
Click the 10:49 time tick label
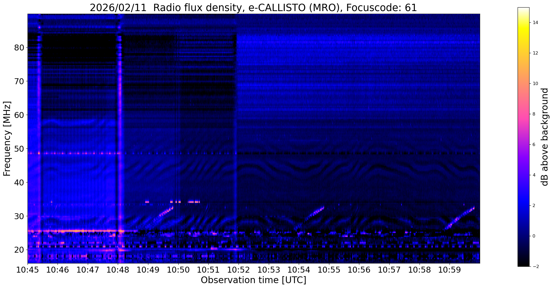click(148, 270)
